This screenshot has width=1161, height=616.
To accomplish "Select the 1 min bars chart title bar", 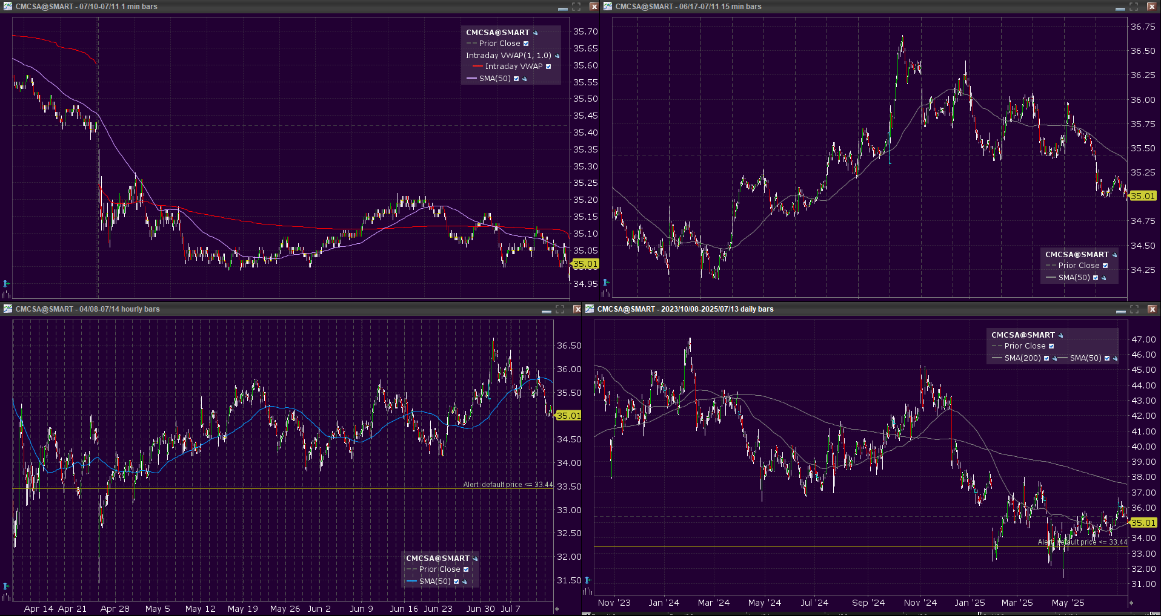I will pos(242,7).
